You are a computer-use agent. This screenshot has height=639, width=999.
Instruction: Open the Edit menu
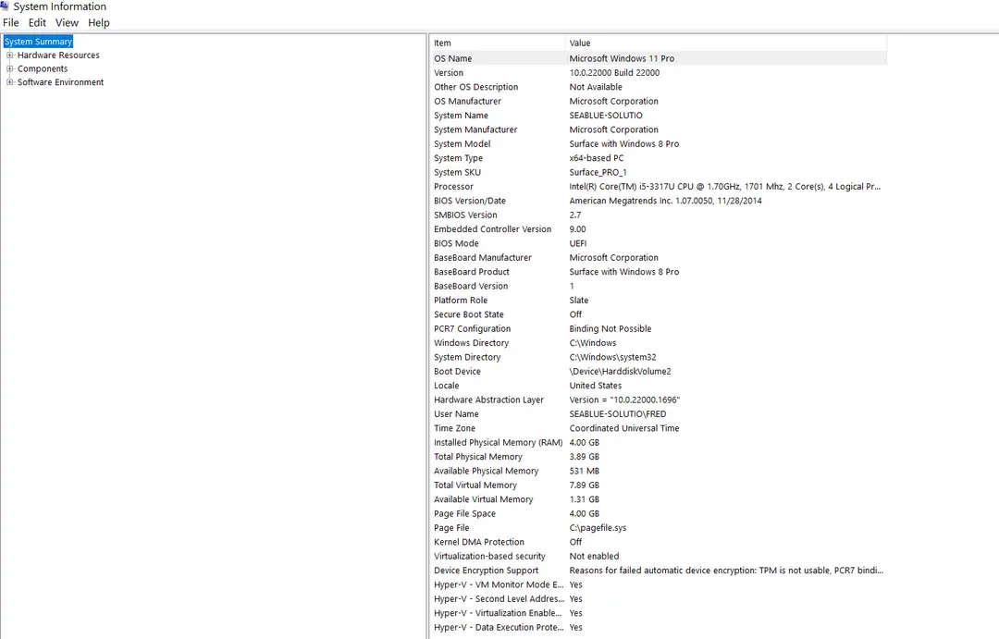coord(37,23)
